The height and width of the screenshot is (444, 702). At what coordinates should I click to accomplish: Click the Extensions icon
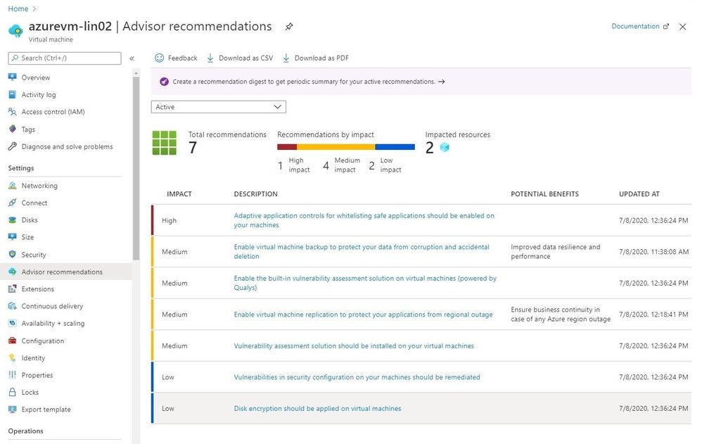coord(13,289)
